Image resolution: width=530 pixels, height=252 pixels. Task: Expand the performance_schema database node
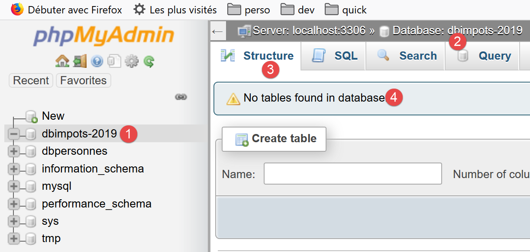pos(14,204)
